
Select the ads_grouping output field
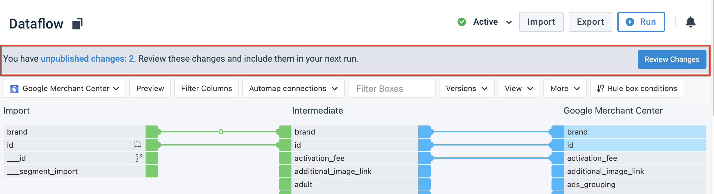[x=635, y=184]
